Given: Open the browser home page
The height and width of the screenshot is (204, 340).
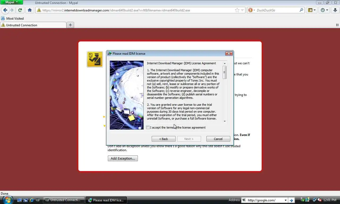Looking at the screenshot, I should [30, 10].
